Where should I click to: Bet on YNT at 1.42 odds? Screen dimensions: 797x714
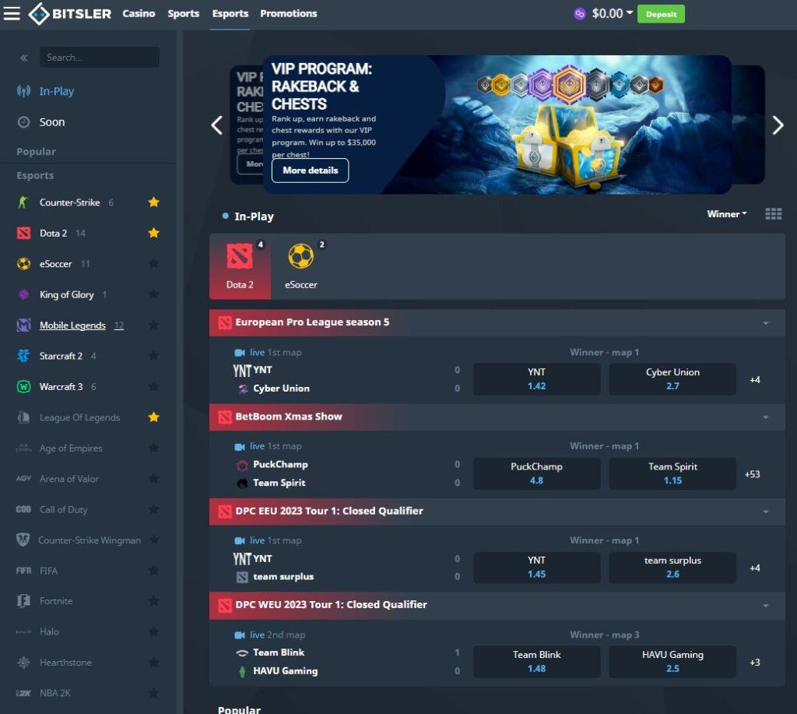[537, 379]
